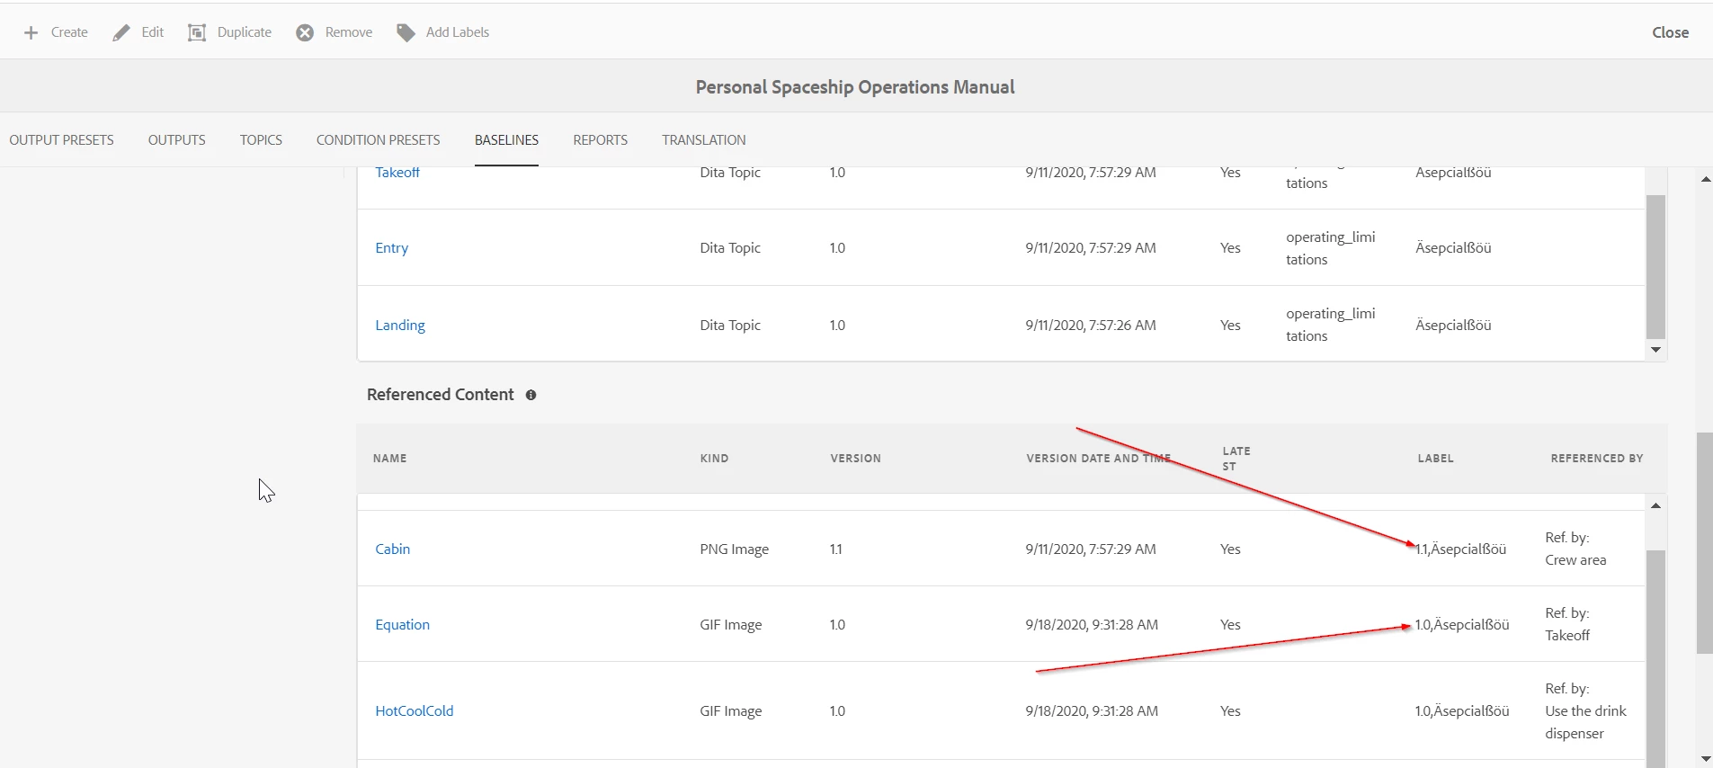The width and height of the screenshot is (1713, 768).
Task: Select the Baselines tab
Action: point(506,139)
